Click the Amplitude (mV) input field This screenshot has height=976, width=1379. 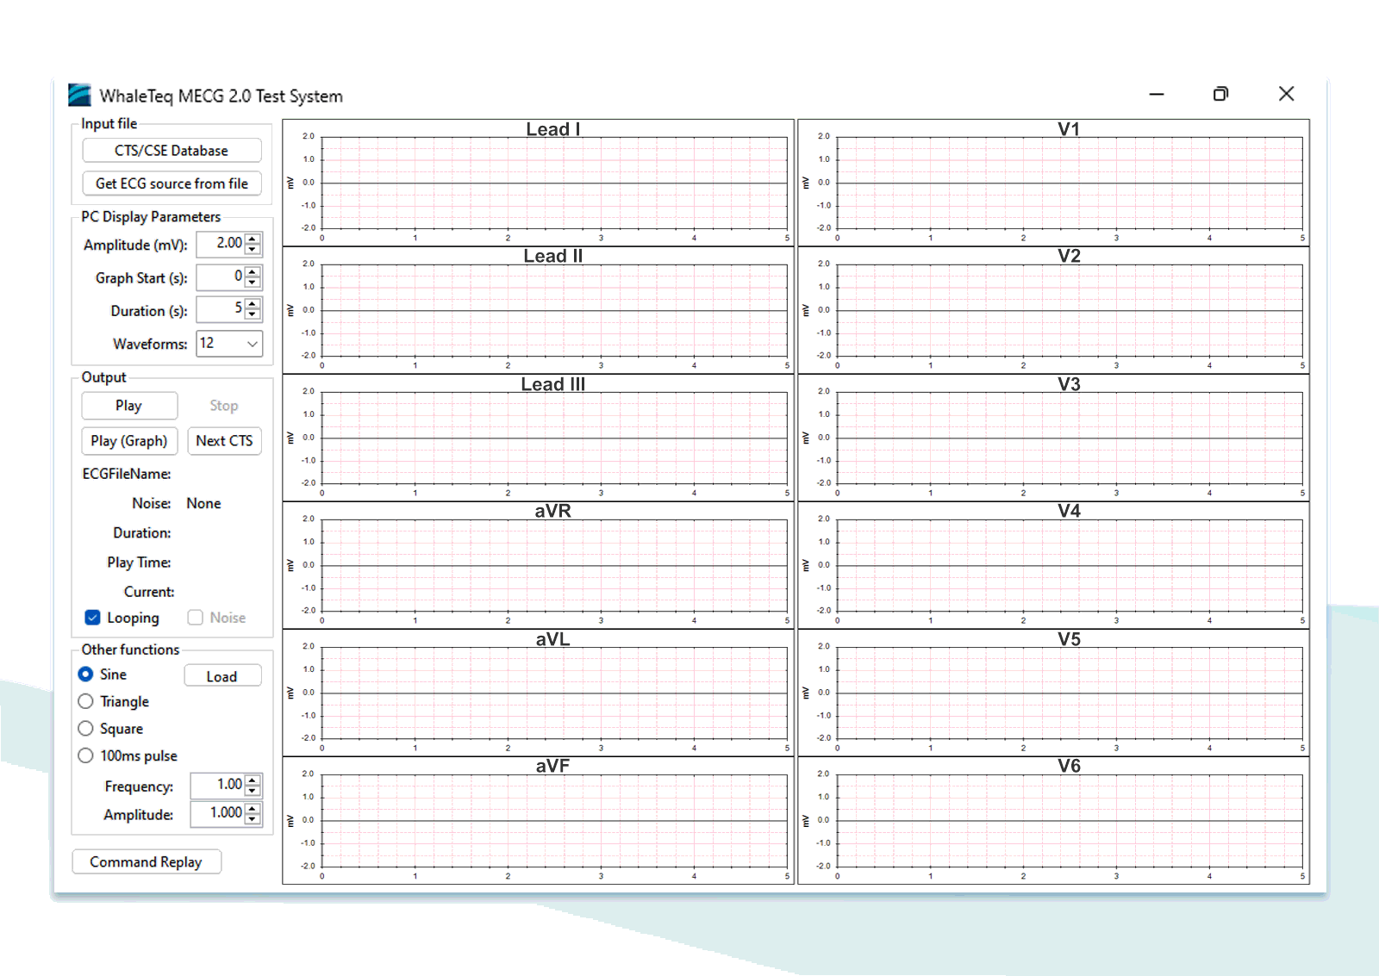[x=221, y=244]
